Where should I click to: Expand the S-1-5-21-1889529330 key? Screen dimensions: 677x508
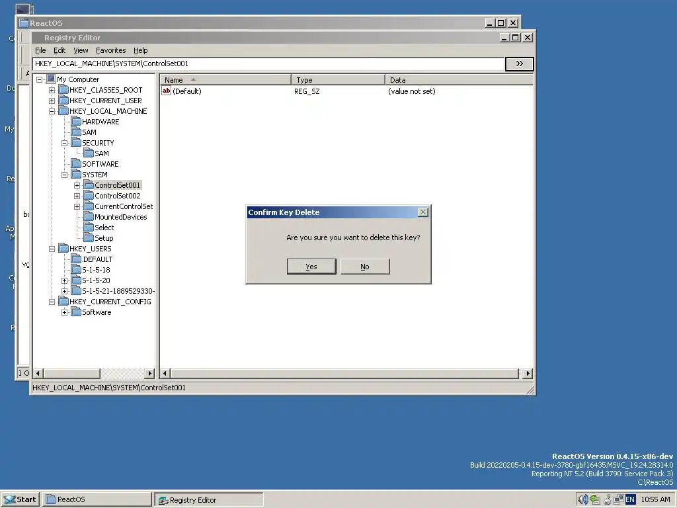click(64, 291)
